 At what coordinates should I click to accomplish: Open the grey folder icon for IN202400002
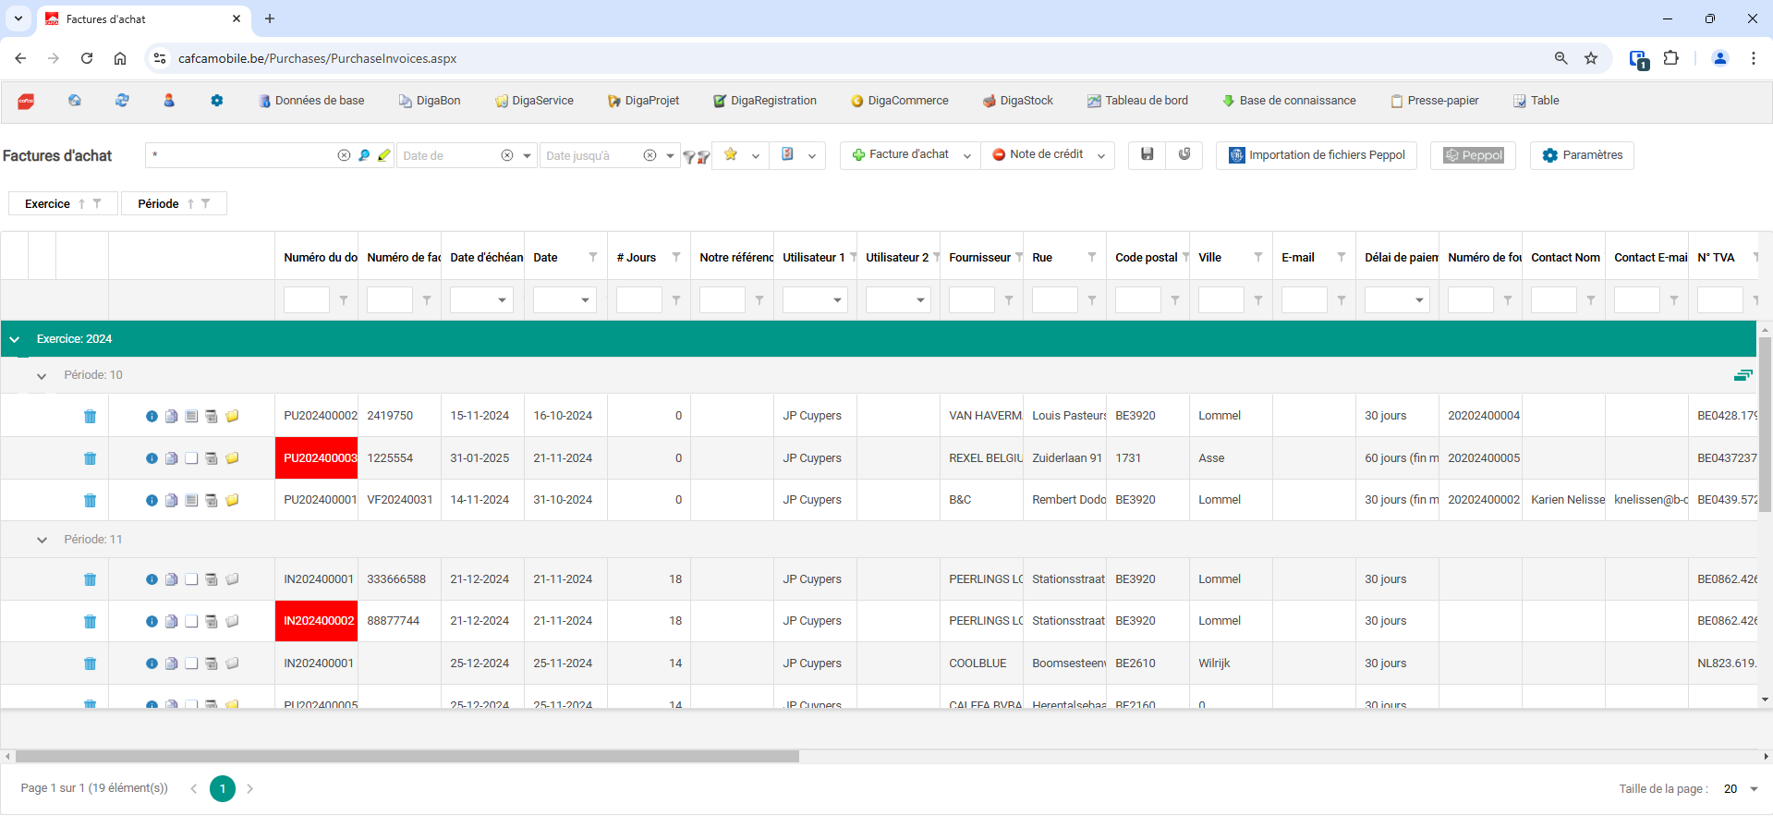[x=232, y=621]
